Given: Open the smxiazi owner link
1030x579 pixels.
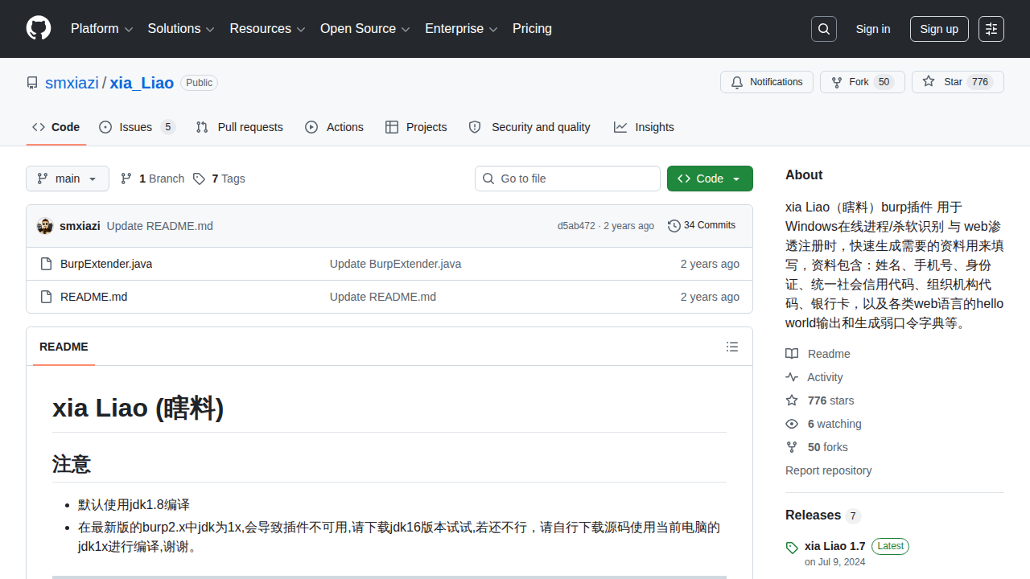Looking at the screenshot, I should coord(72,83).
